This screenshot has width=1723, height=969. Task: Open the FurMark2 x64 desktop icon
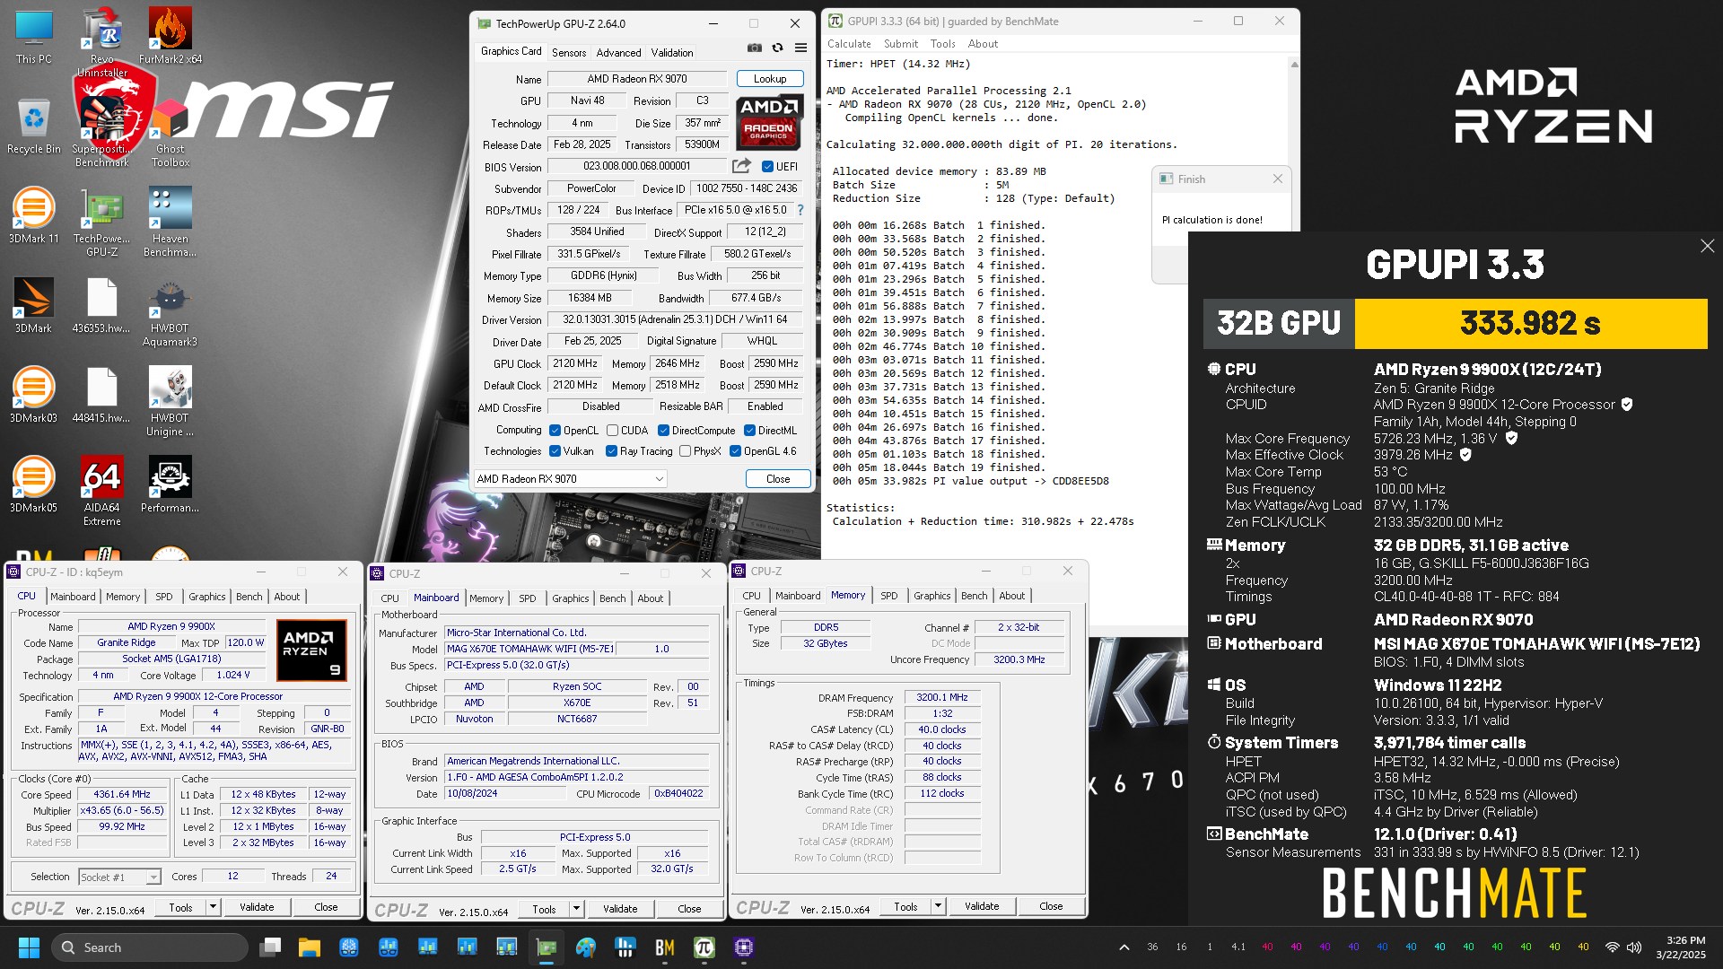coord(170,37)
